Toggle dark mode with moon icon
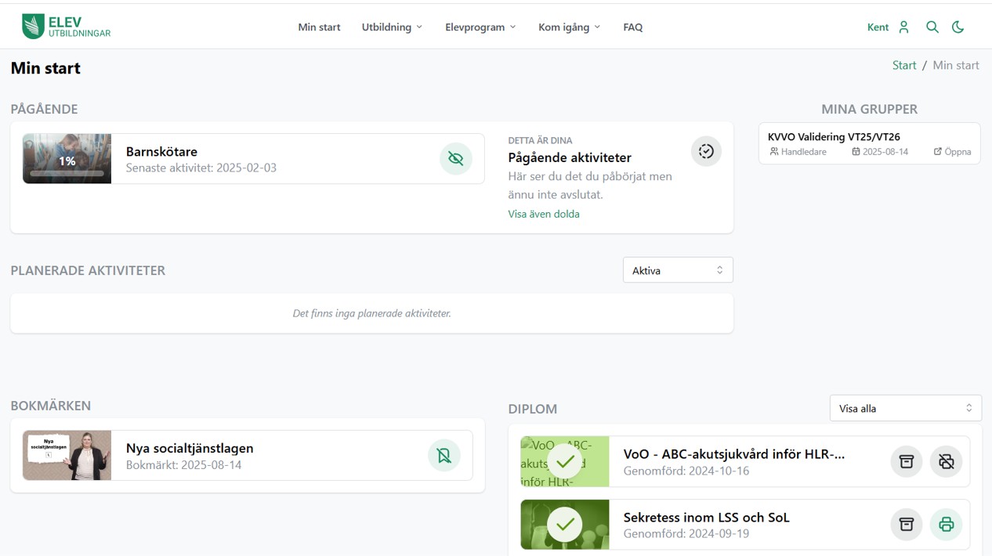Image resolution: width=992 pixels, height=556 pixels. 958,27
